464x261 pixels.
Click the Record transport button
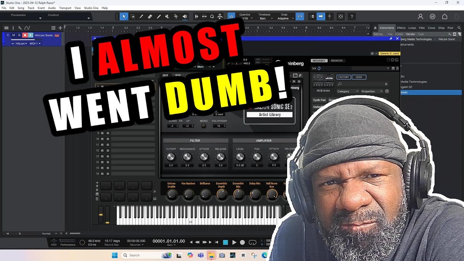243,242
